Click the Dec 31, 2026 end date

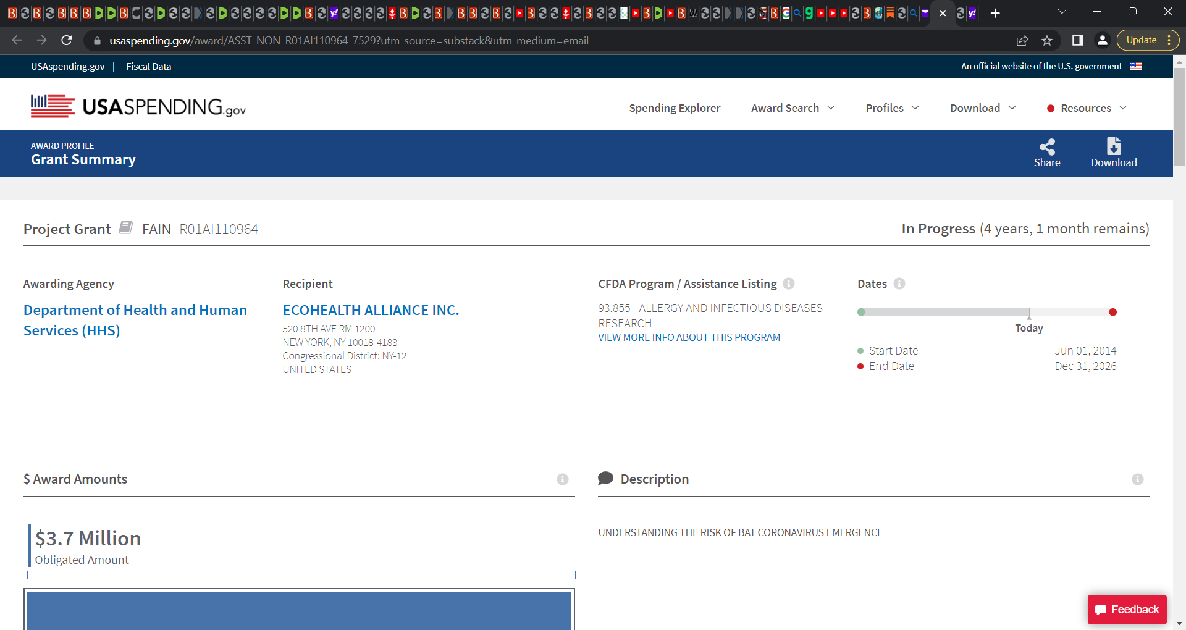1085,366
